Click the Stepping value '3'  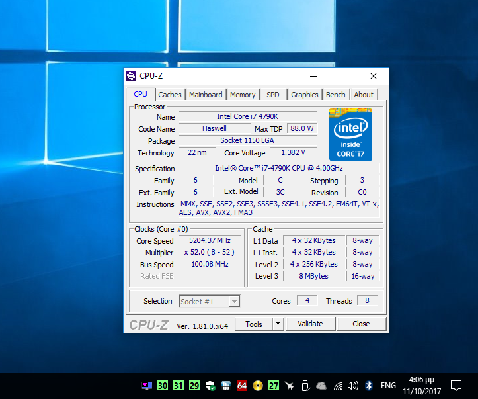tap(362, 180)
